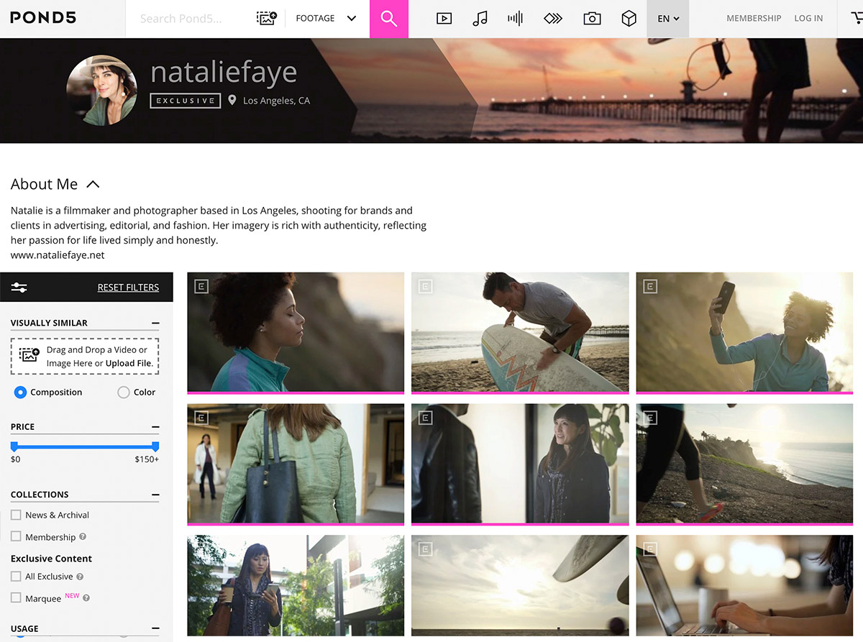Select the Composition radio button

pyautogui.click(x=20, y=393)
